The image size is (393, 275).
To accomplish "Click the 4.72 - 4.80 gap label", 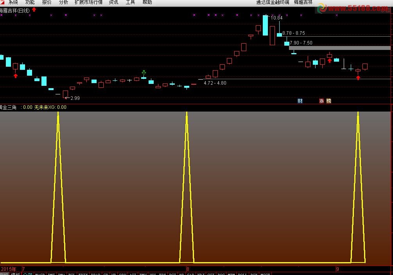I will pos(215,83).
